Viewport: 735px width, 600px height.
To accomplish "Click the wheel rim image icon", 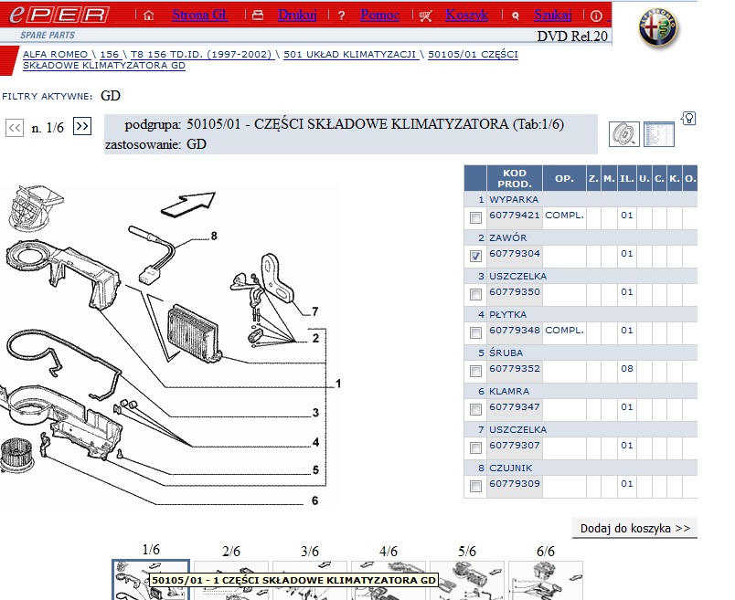I will pos(623,134).
